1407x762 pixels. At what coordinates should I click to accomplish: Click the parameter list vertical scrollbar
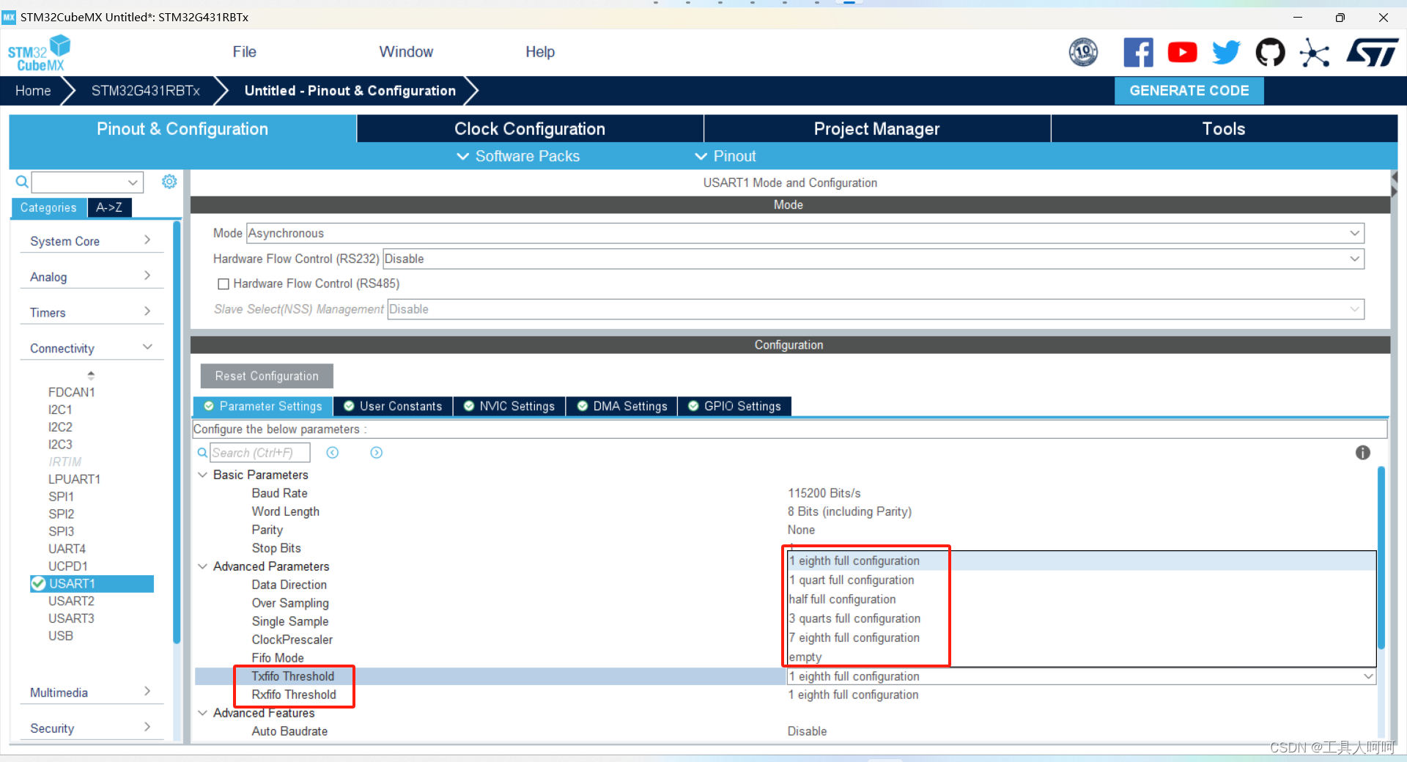(x=1381, y=557)
